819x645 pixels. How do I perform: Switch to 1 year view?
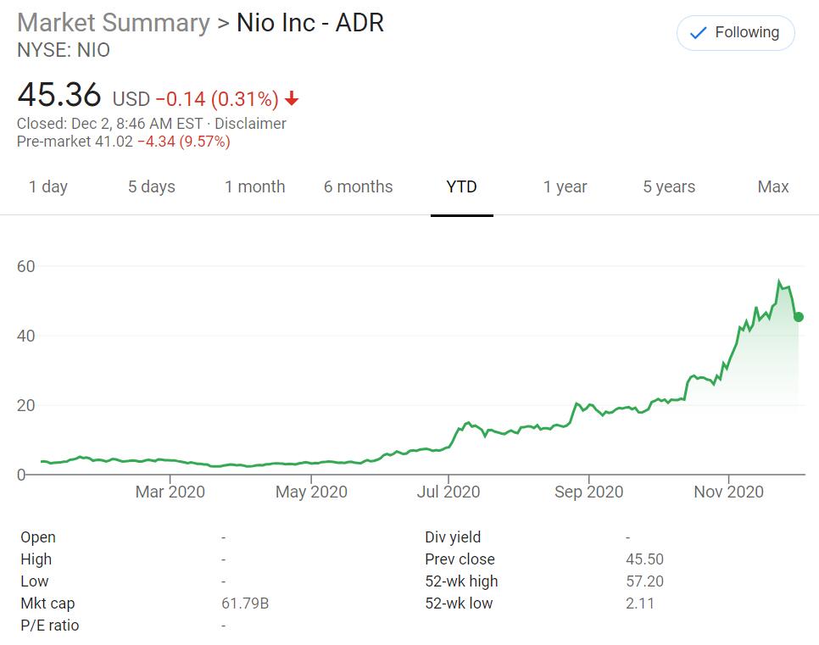pyautogui.click(x=565, y=187)
